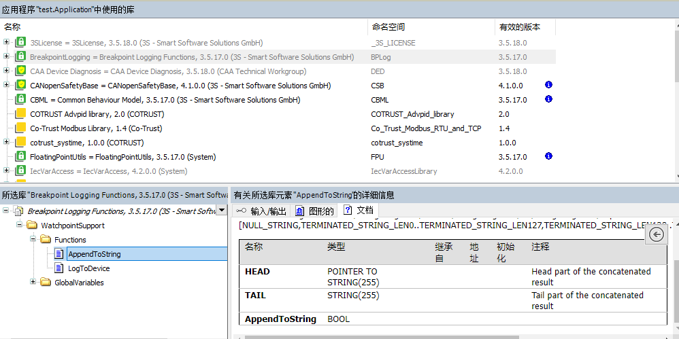679x339 pixels.
Task: Click the FloatingPointUtils lock icon
Action: click(x=20, y=156)
